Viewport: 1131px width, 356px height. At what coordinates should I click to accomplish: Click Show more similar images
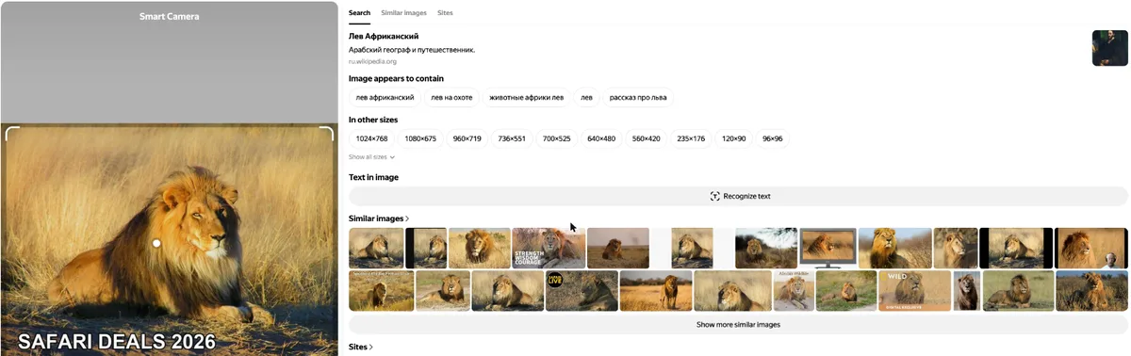(x=738, y=324)
